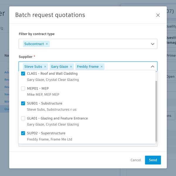Viewport: 176px width, 176px height.
Task: Check GLA01 Glazing and Feature Entrance
Action: tap(23, 118)
